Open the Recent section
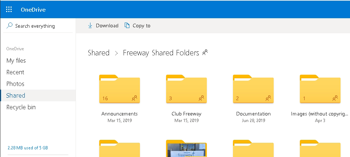The width and height of the screenshot is (350, 157). 15,72
